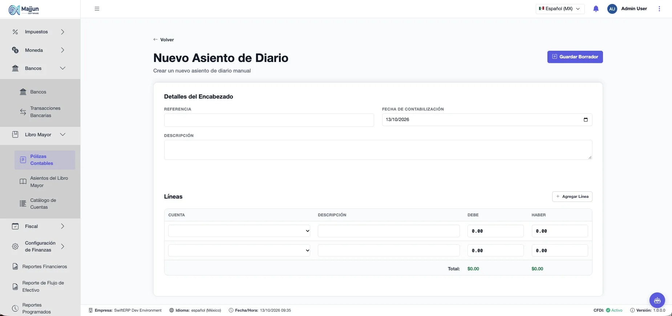Open the chatbot assistant floating button
This screenshot has height=316, width=672.
(x=657, y=300)
